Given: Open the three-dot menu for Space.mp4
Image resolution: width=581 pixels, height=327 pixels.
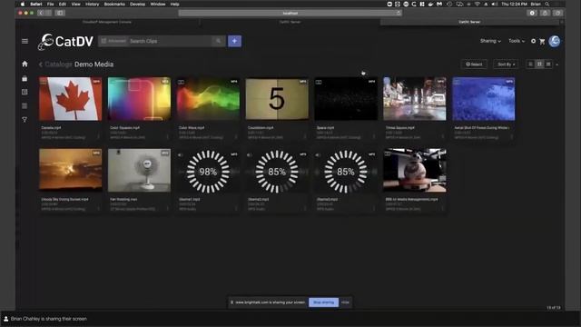Looking at the screenshot, I should pyautogui.click(x=374, y=137).
